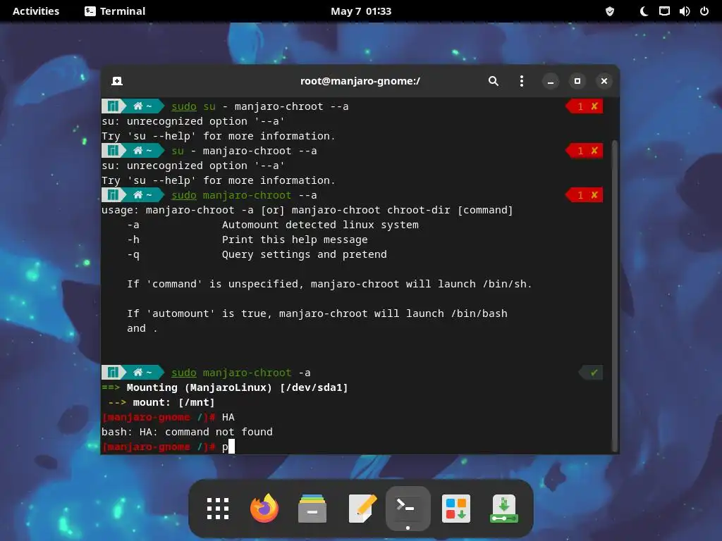Screen dimensions: 722x541
Task: Click the usage line of manjaro-chroot
Action: [x=307, y=210]
